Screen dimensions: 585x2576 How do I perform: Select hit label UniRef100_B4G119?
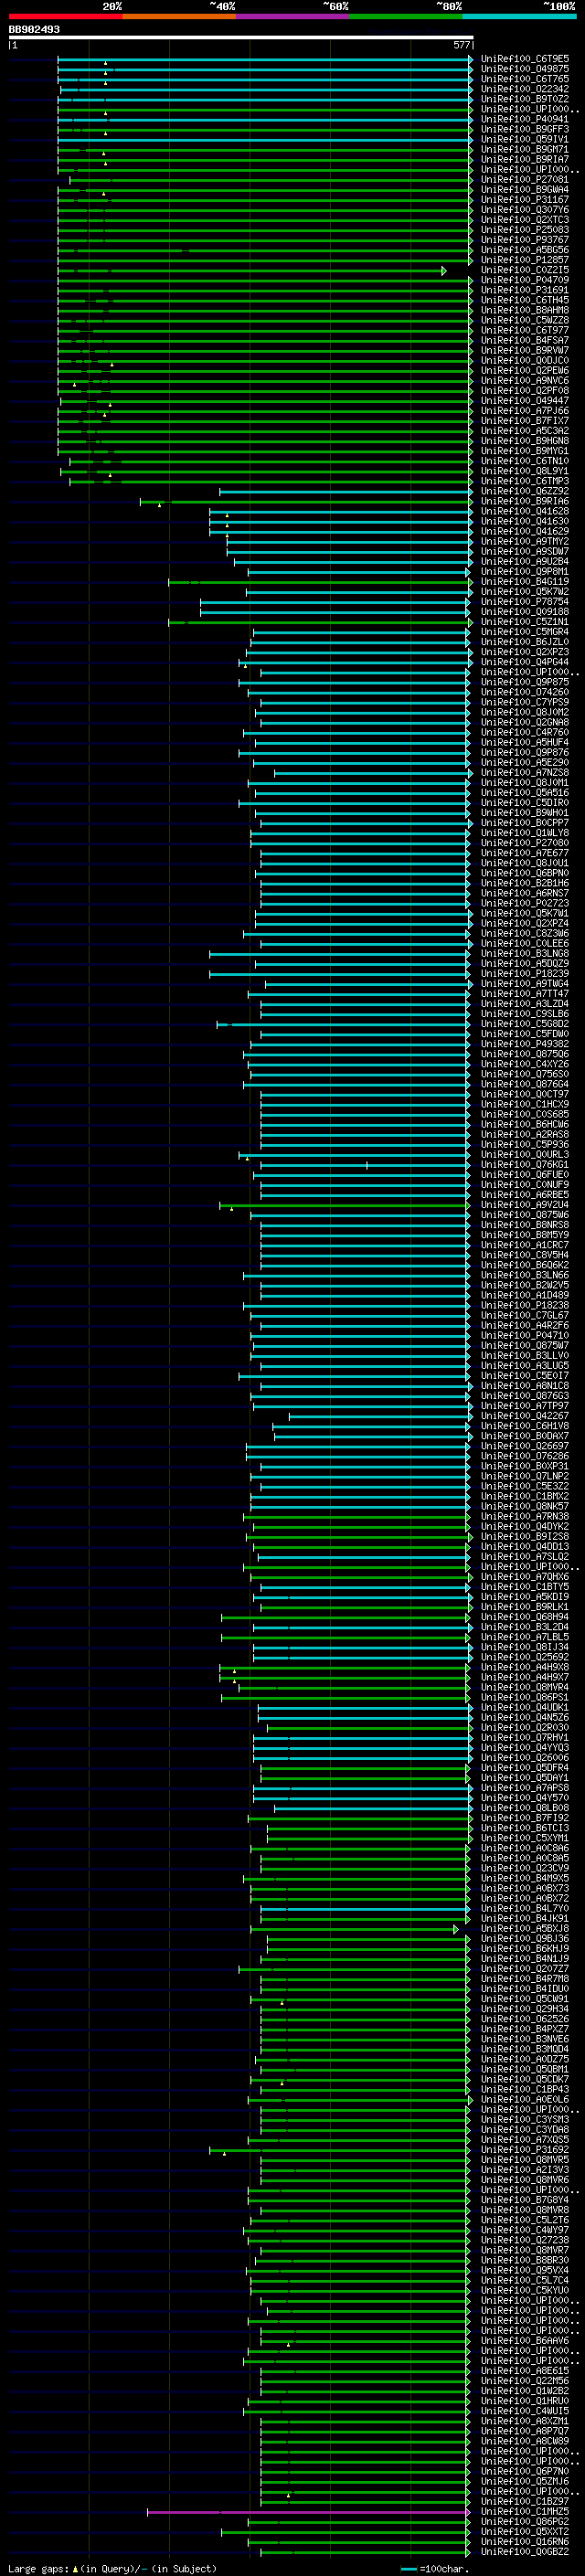525,581
